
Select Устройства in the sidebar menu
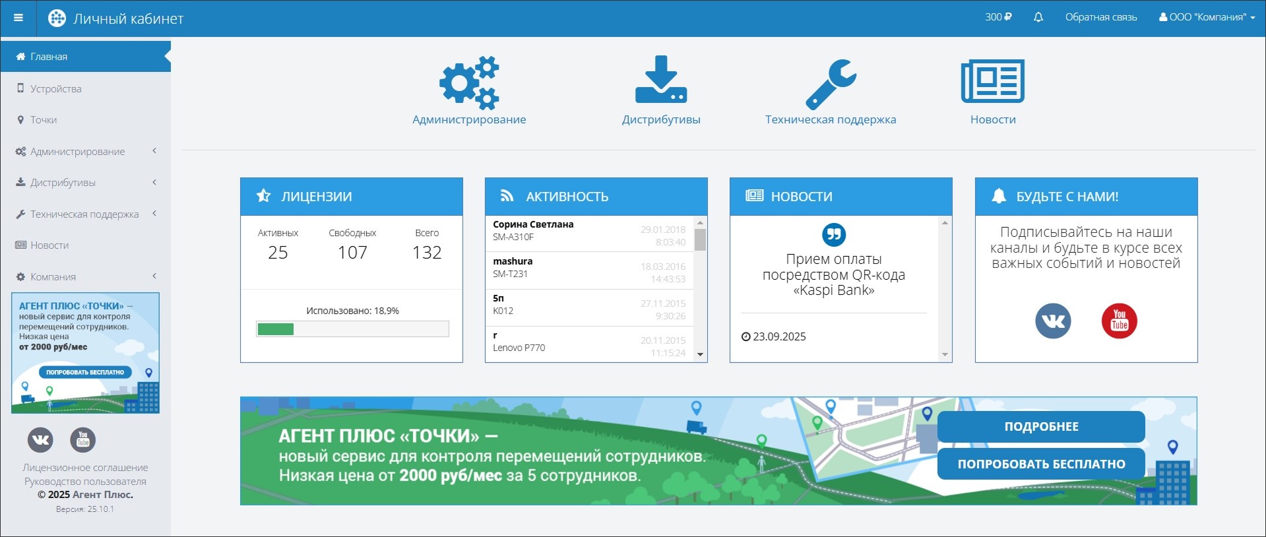[55, 88]
